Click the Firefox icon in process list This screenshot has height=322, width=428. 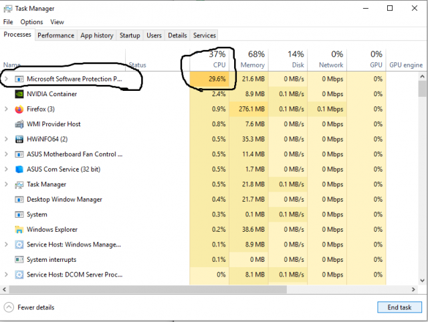(19, 109)
